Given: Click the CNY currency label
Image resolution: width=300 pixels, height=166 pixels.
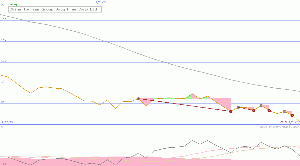Looking at the screenshot, I should (x=4, y=5).
